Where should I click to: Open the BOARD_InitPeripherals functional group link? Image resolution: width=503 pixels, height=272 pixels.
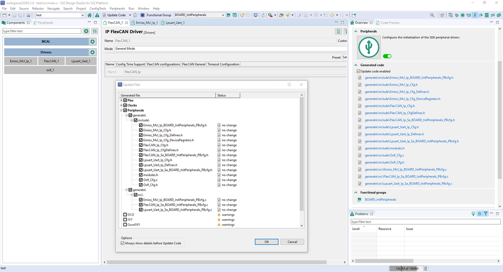tap(380, 200)
